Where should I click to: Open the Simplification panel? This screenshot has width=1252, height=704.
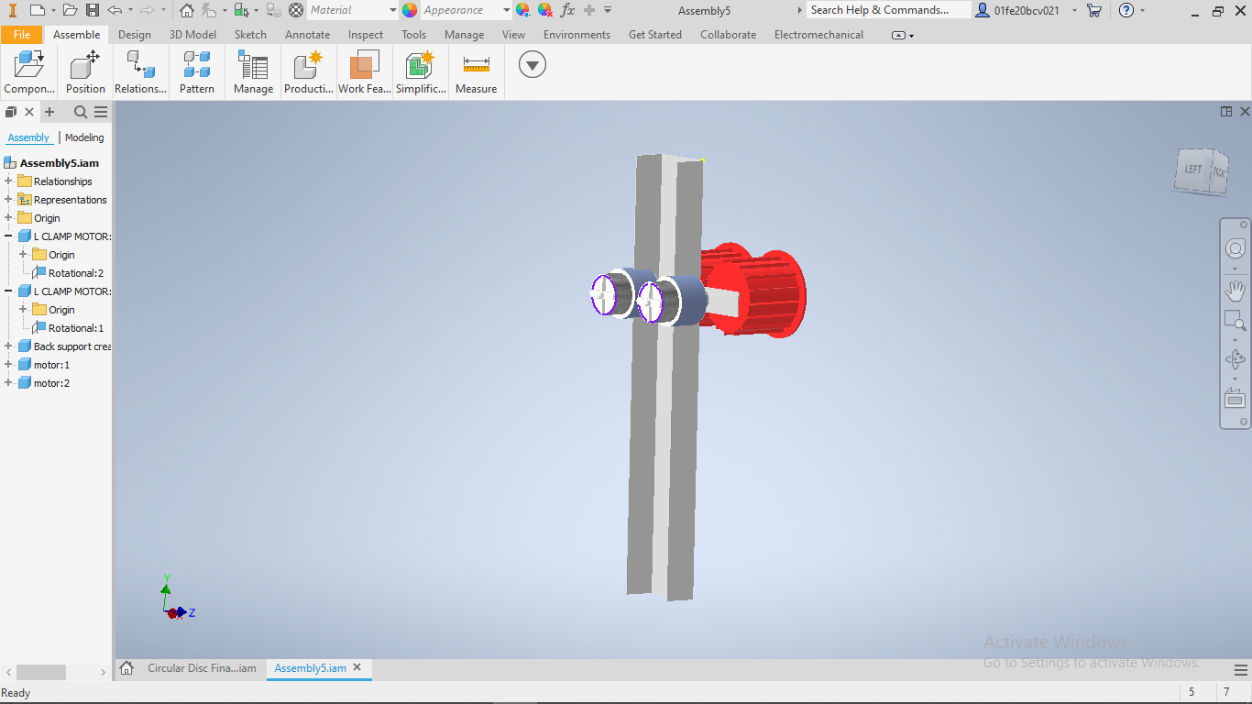point(421,72)
